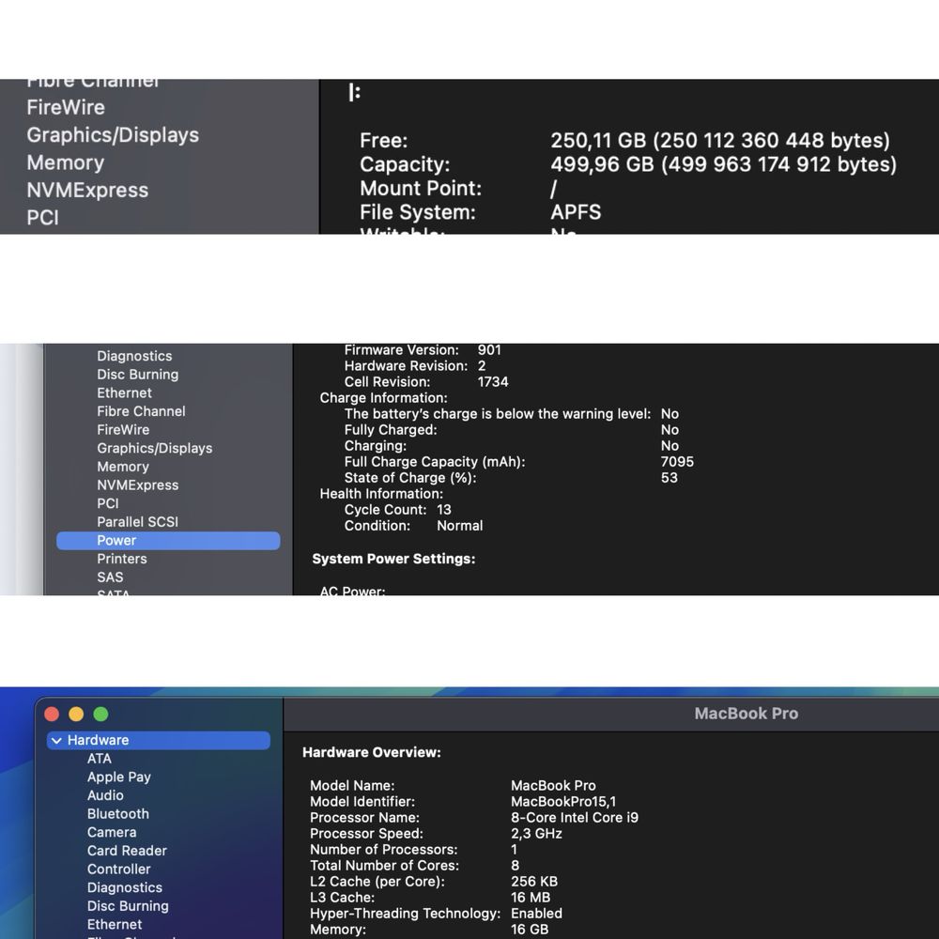Click the MacBook Pro window title

(747, 714)
